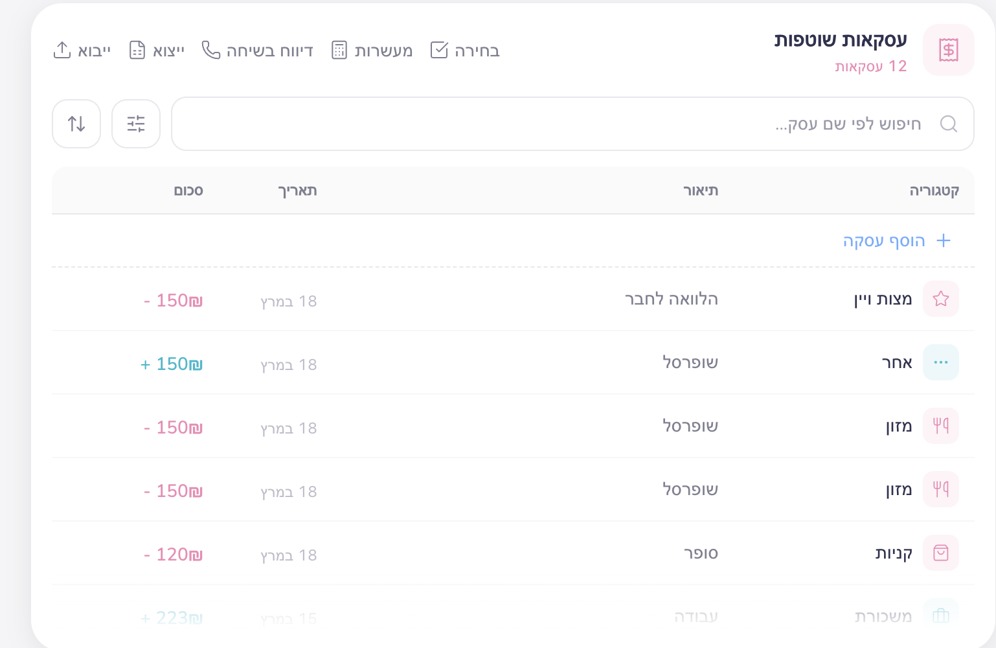Click the magnifying glass search icon
This screenshot has height=648, width=996.
(949, 124)
